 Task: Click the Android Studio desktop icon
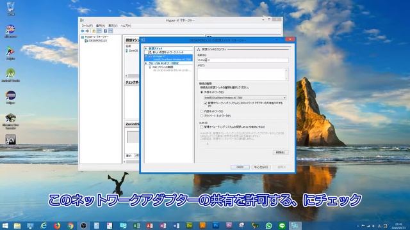pos(10,75)
